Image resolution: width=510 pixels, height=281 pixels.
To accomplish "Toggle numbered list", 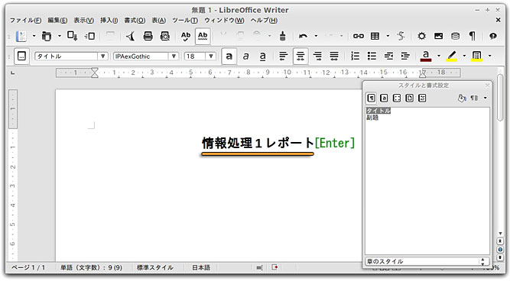I will click(x=356, y=57).
